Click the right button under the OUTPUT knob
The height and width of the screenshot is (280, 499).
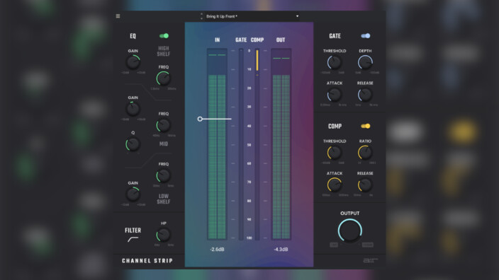368,245
